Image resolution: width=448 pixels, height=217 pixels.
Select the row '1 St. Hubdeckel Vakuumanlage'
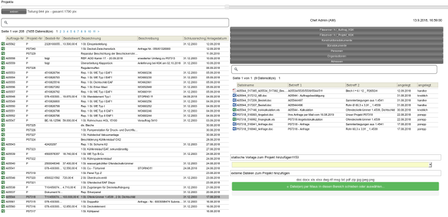point(115,135)
